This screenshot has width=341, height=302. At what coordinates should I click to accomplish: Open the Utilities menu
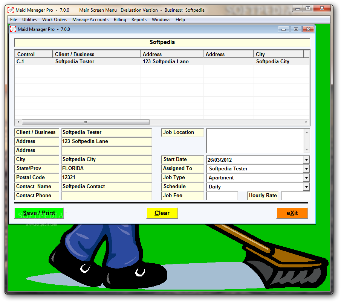[x=29, y=20]
